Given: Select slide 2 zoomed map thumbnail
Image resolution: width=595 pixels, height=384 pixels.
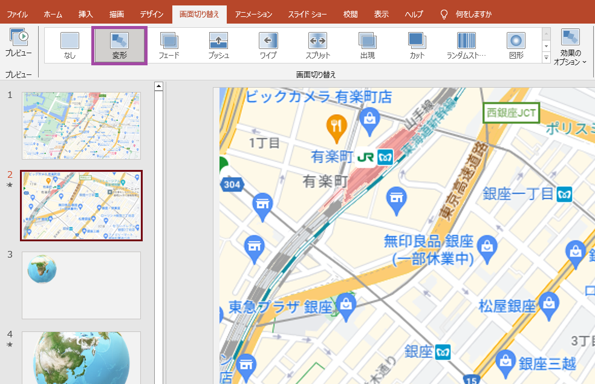Looking at the screenshot, I should 81,206.
